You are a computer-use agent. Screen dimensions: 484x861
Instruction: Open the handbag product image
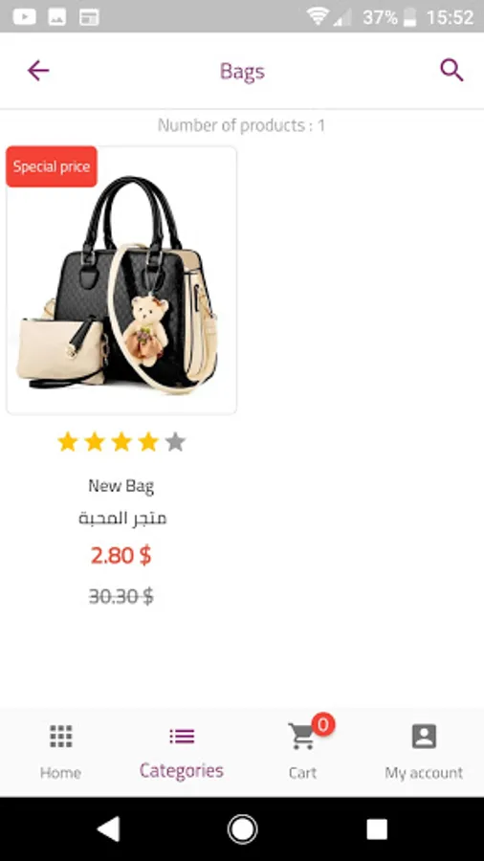tap(121, 280)
